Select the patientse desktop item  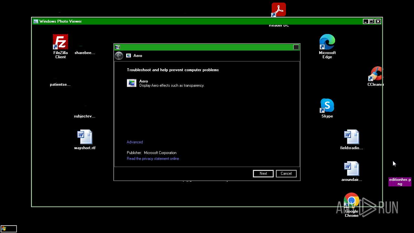tap(60, 84)
